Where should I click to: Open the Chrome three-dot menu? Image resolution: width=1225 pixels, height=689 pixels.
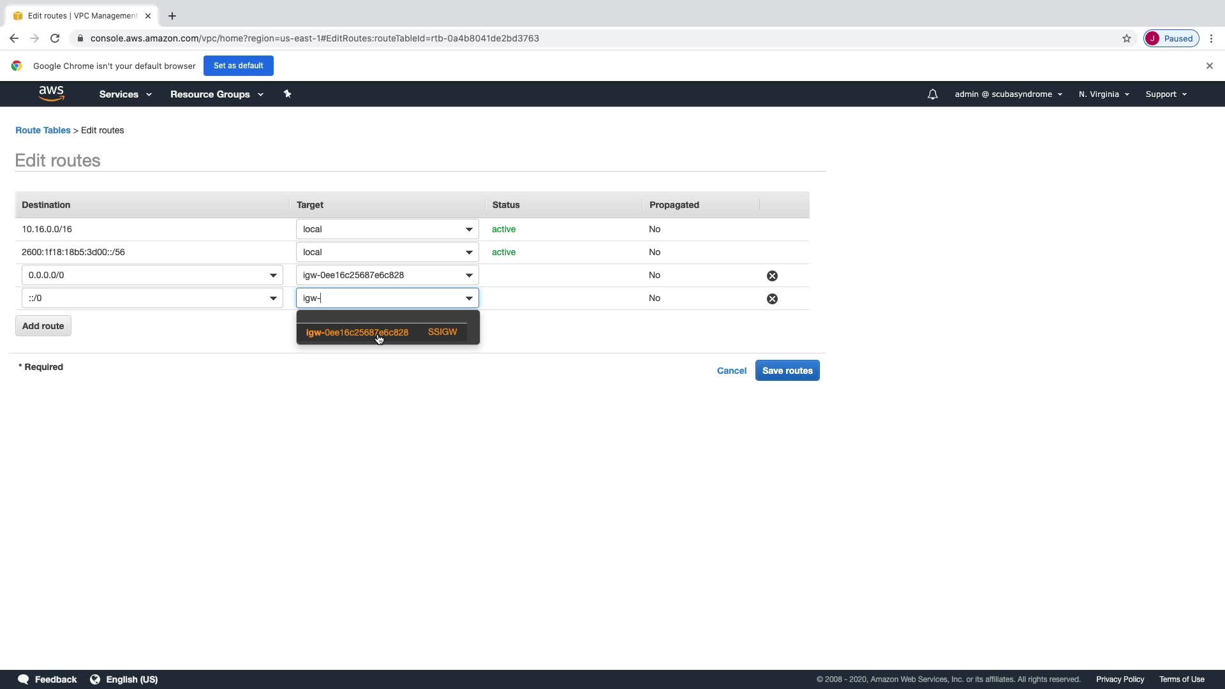(x=1211, y=38)
